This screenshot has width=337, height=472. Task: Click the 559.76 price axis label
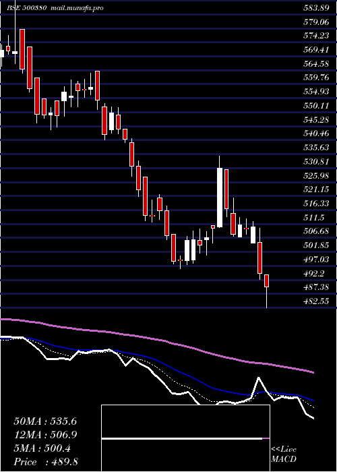[x=315, y=78]
